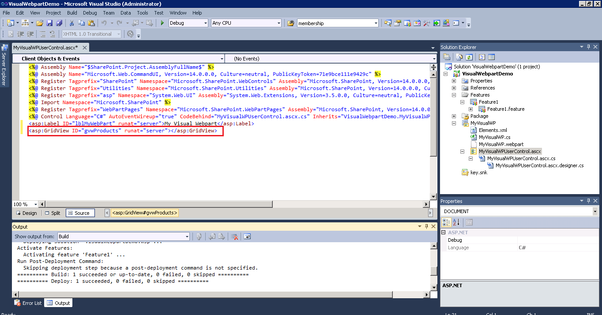The image size is (602, 315).
Task: Click the Refresh icon in Solution Explorer
Action: [469, 56]
